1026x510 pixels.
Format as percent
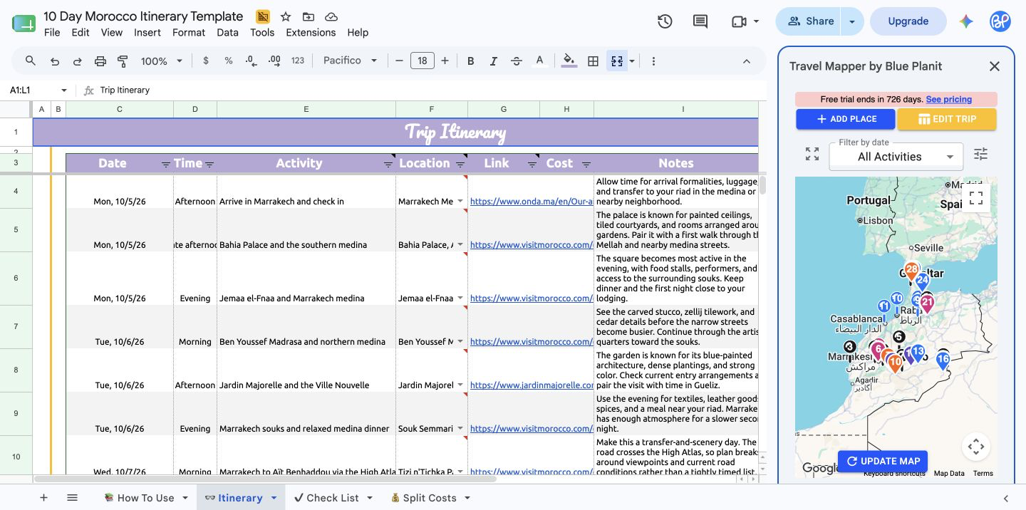229,61
